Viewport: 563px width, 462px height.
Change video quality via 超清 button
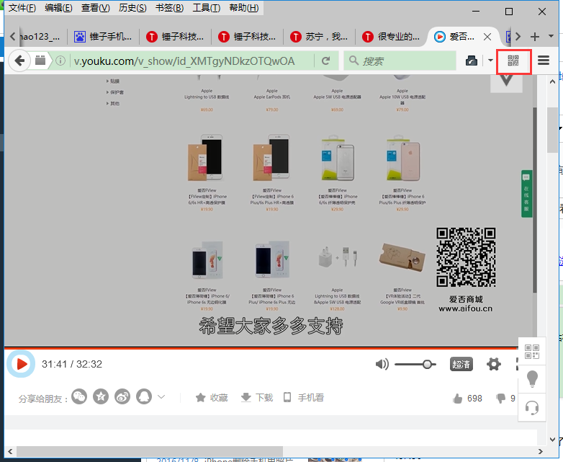(461, 364)
